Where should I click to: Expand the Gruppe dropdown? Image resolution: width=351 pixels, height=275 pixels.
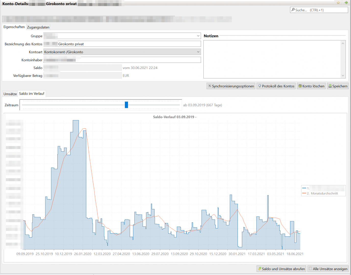tap(198, 36)
